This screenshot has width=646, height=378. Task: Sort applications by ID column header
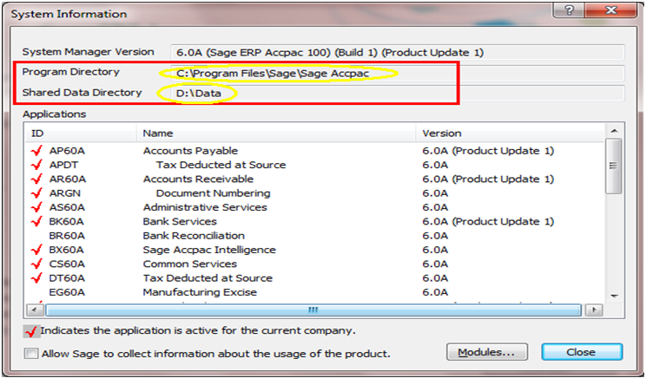point(81,134)
